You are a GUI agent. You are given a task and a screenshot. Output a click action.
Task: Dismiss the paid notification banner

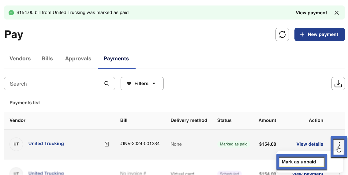click(x=337, y=13)
